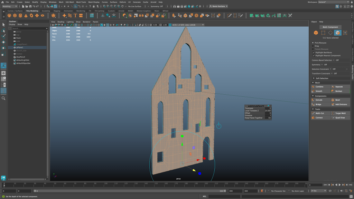Click the Extrude button in Components

point(319,100)
